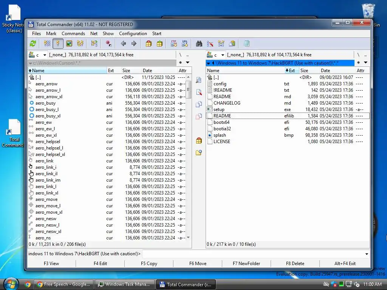Image resolution: width=387 pixels, height=290 pixels.
Task: Sort right panel by Date column header
Action: point(337,71)
